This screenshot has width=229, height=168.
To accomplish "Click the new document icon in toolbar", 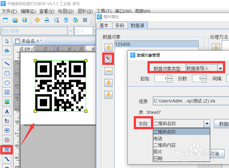I will 5,20.
